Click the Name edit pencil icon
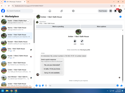125x93 pixels. (82, 41)
